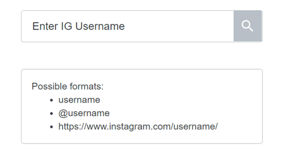Click the magnifying glass search icon

pyautogui.click(x=247, y=26)
